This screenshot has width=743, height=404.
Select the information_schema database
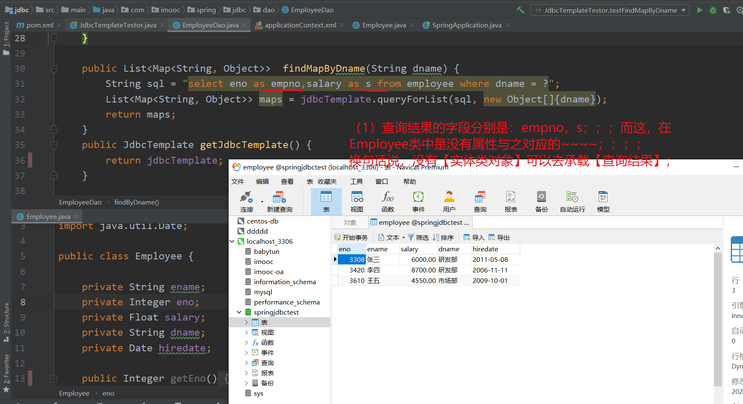coord(284,282)
